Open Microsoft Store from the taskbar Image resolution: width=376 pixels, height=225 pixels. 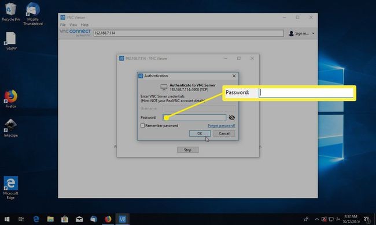pyautogui.click(x=65, y=219)
